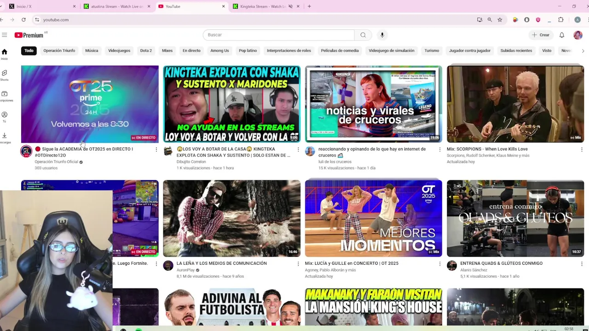Open the install app icon in address bar
This screenshot has height=331, width=589.
[x=479, y=20]
